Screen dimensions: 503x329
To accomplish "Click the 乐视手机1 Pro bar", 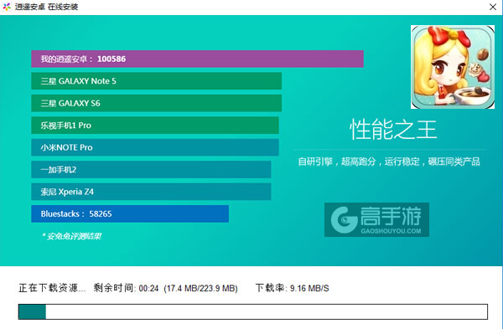I will 155,126.
